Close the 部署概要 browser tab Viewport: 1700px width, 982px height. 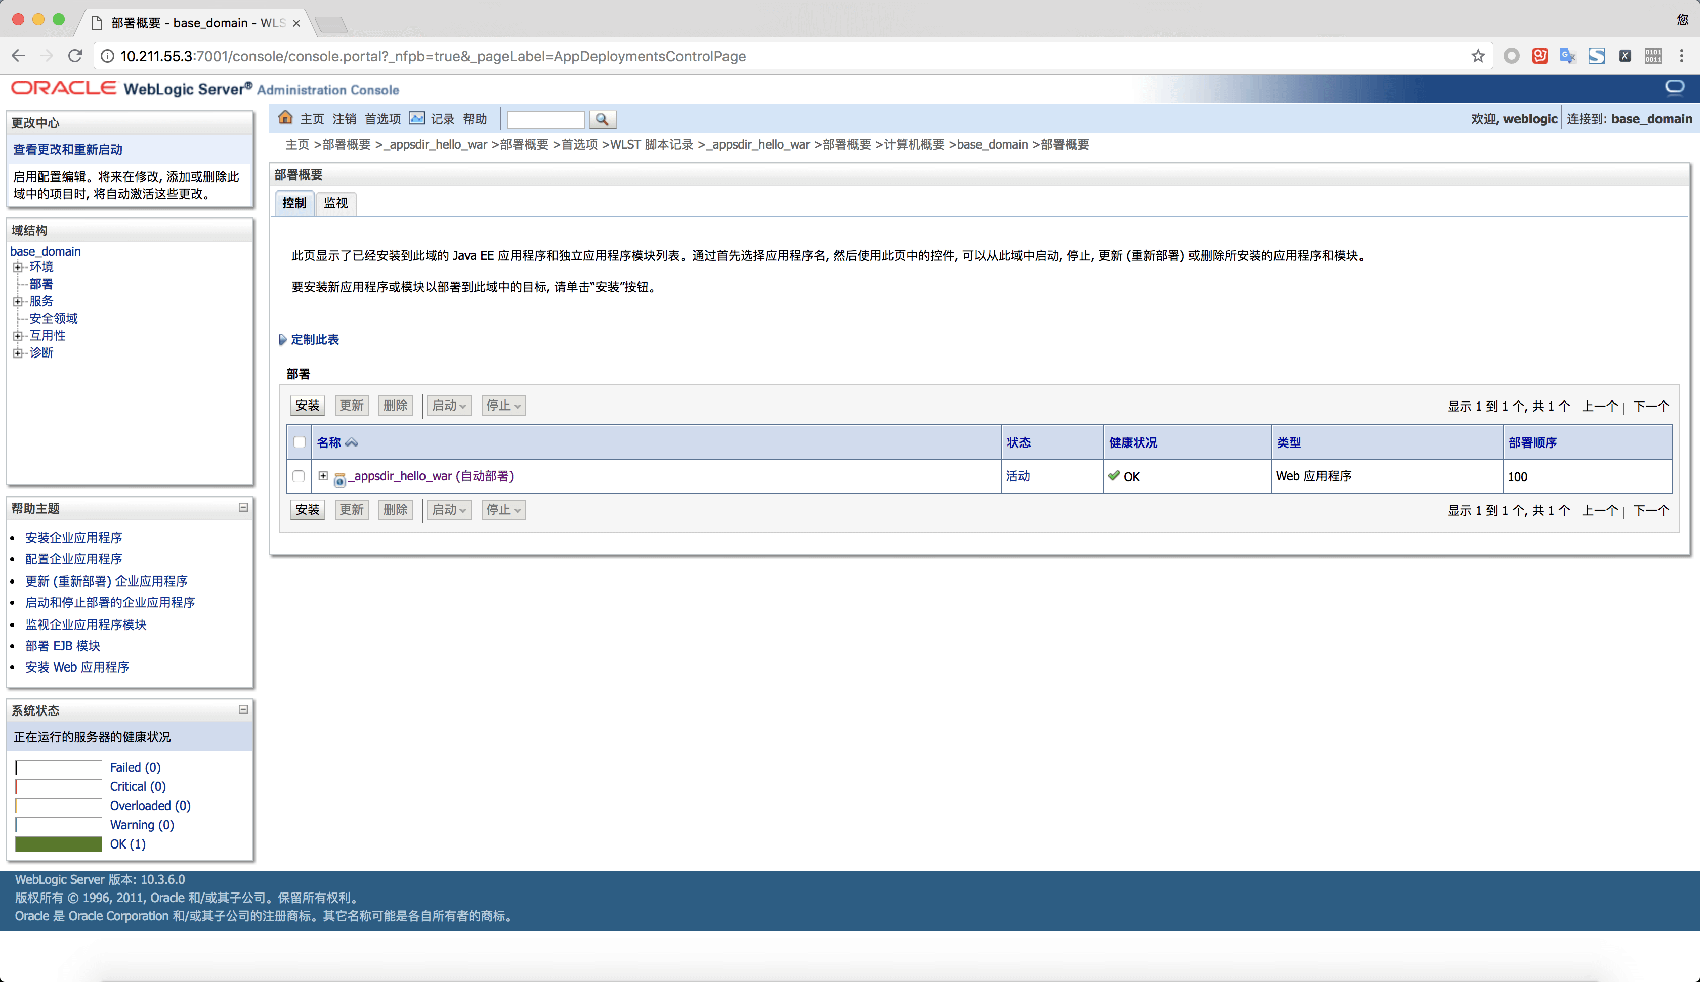pos(296,23)
